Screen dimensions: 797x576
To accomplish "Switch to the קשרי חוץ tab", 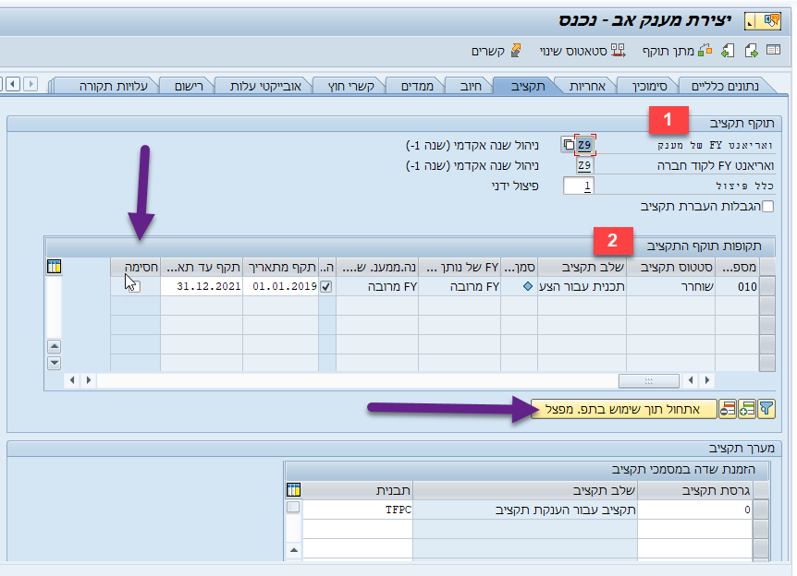I will 350,86.
